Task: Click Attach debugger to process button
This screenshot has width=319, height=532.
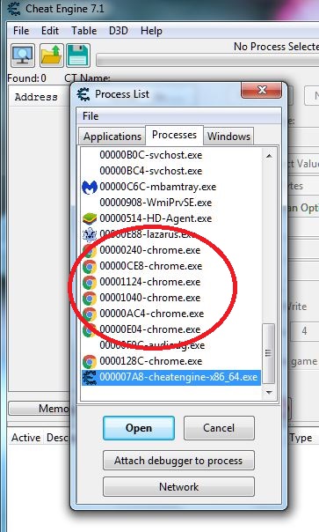Action: pyautogui.click(x=178, y=461)
